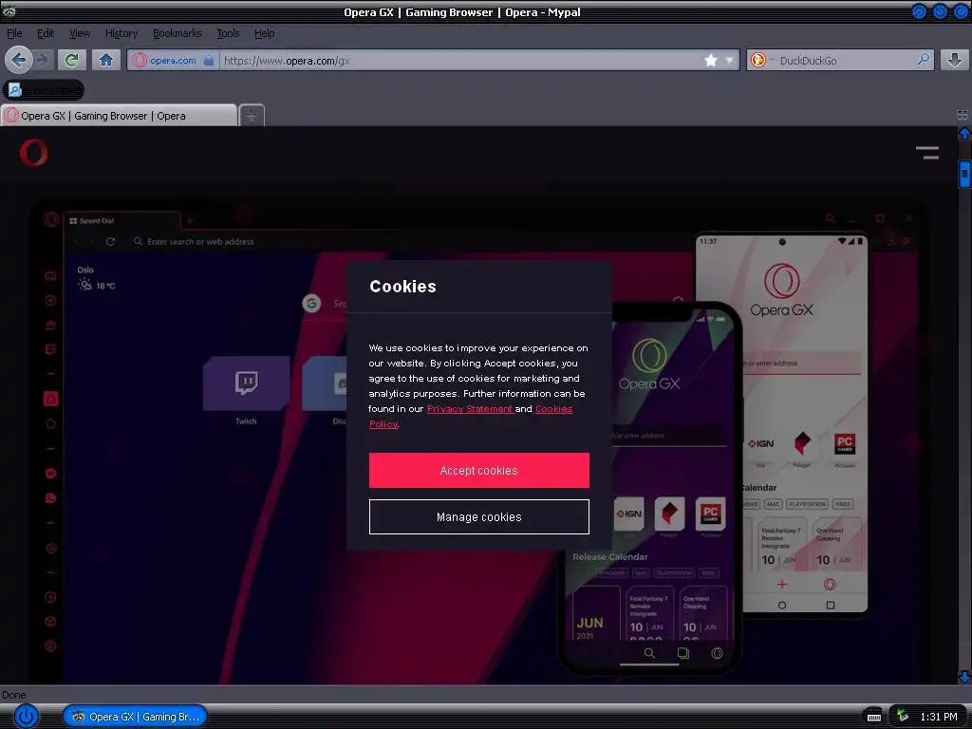
Task: Click into the DuckDuckGo search field
Action: (846, 60)
